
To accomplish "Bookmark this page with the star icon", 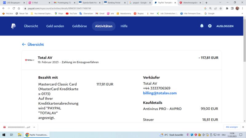I will 220,9.
